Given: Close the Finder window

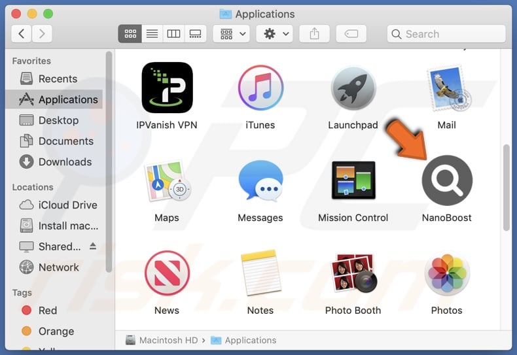Looking at the screenshot, I should (16, 14).
